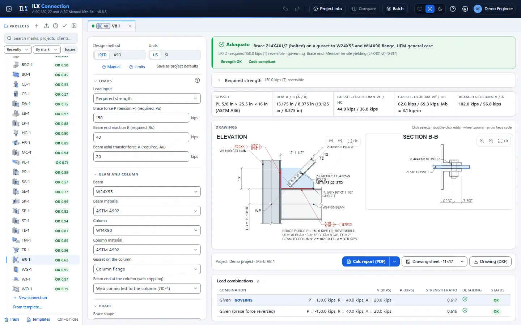Click the New connection link
This screenshot has width=521, height=325.
point(30,298)
